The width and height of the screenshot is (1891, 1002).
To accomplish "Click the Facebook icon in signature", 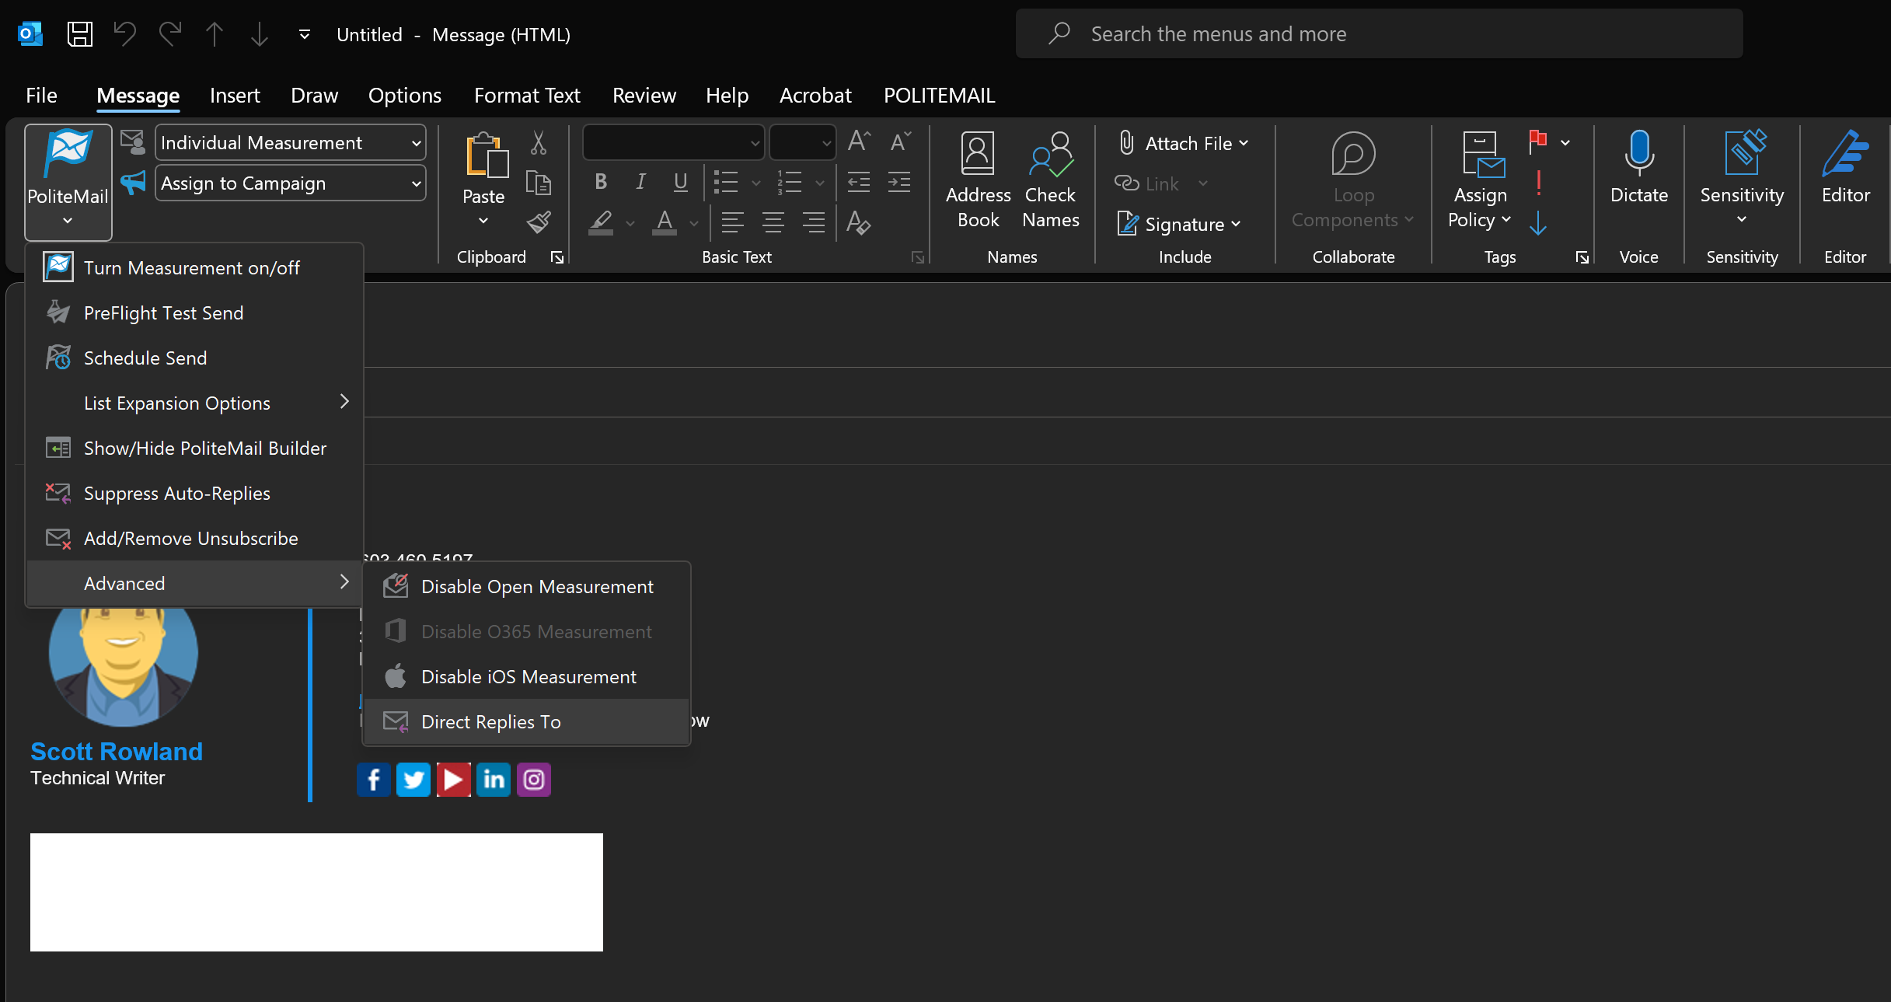I will click(x=374, y=780).
